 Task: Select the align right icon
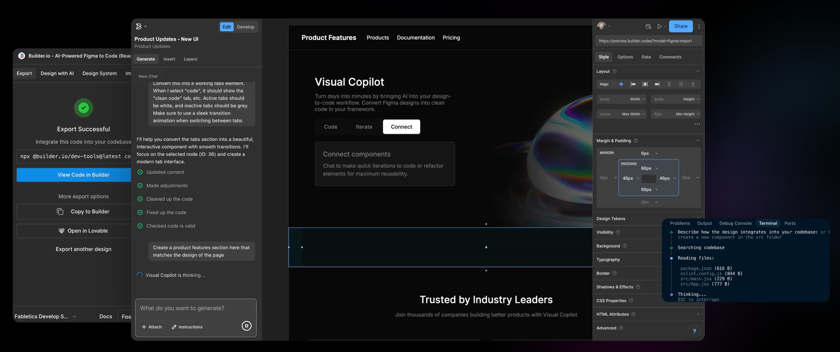pos(657,84)
